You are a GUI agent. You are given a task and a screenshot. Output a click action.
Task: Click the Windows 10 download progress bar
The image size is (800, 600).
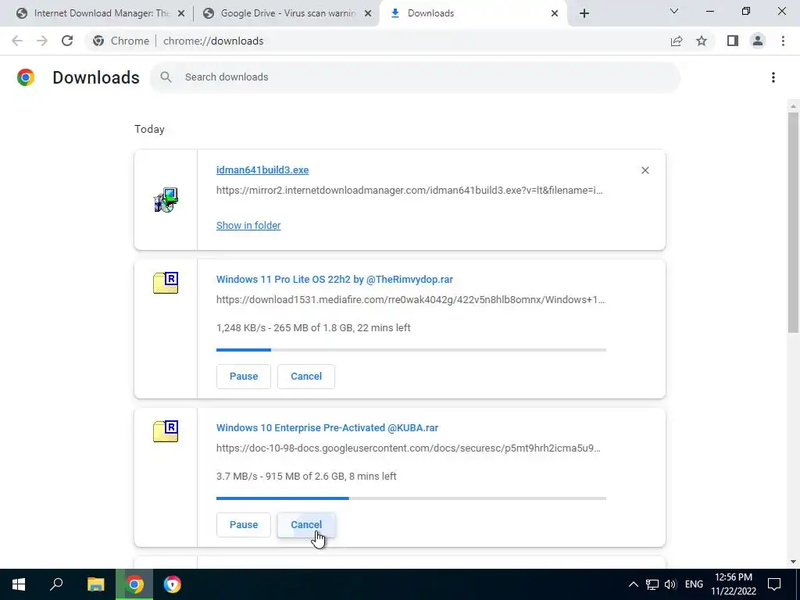tap(411, 498)
